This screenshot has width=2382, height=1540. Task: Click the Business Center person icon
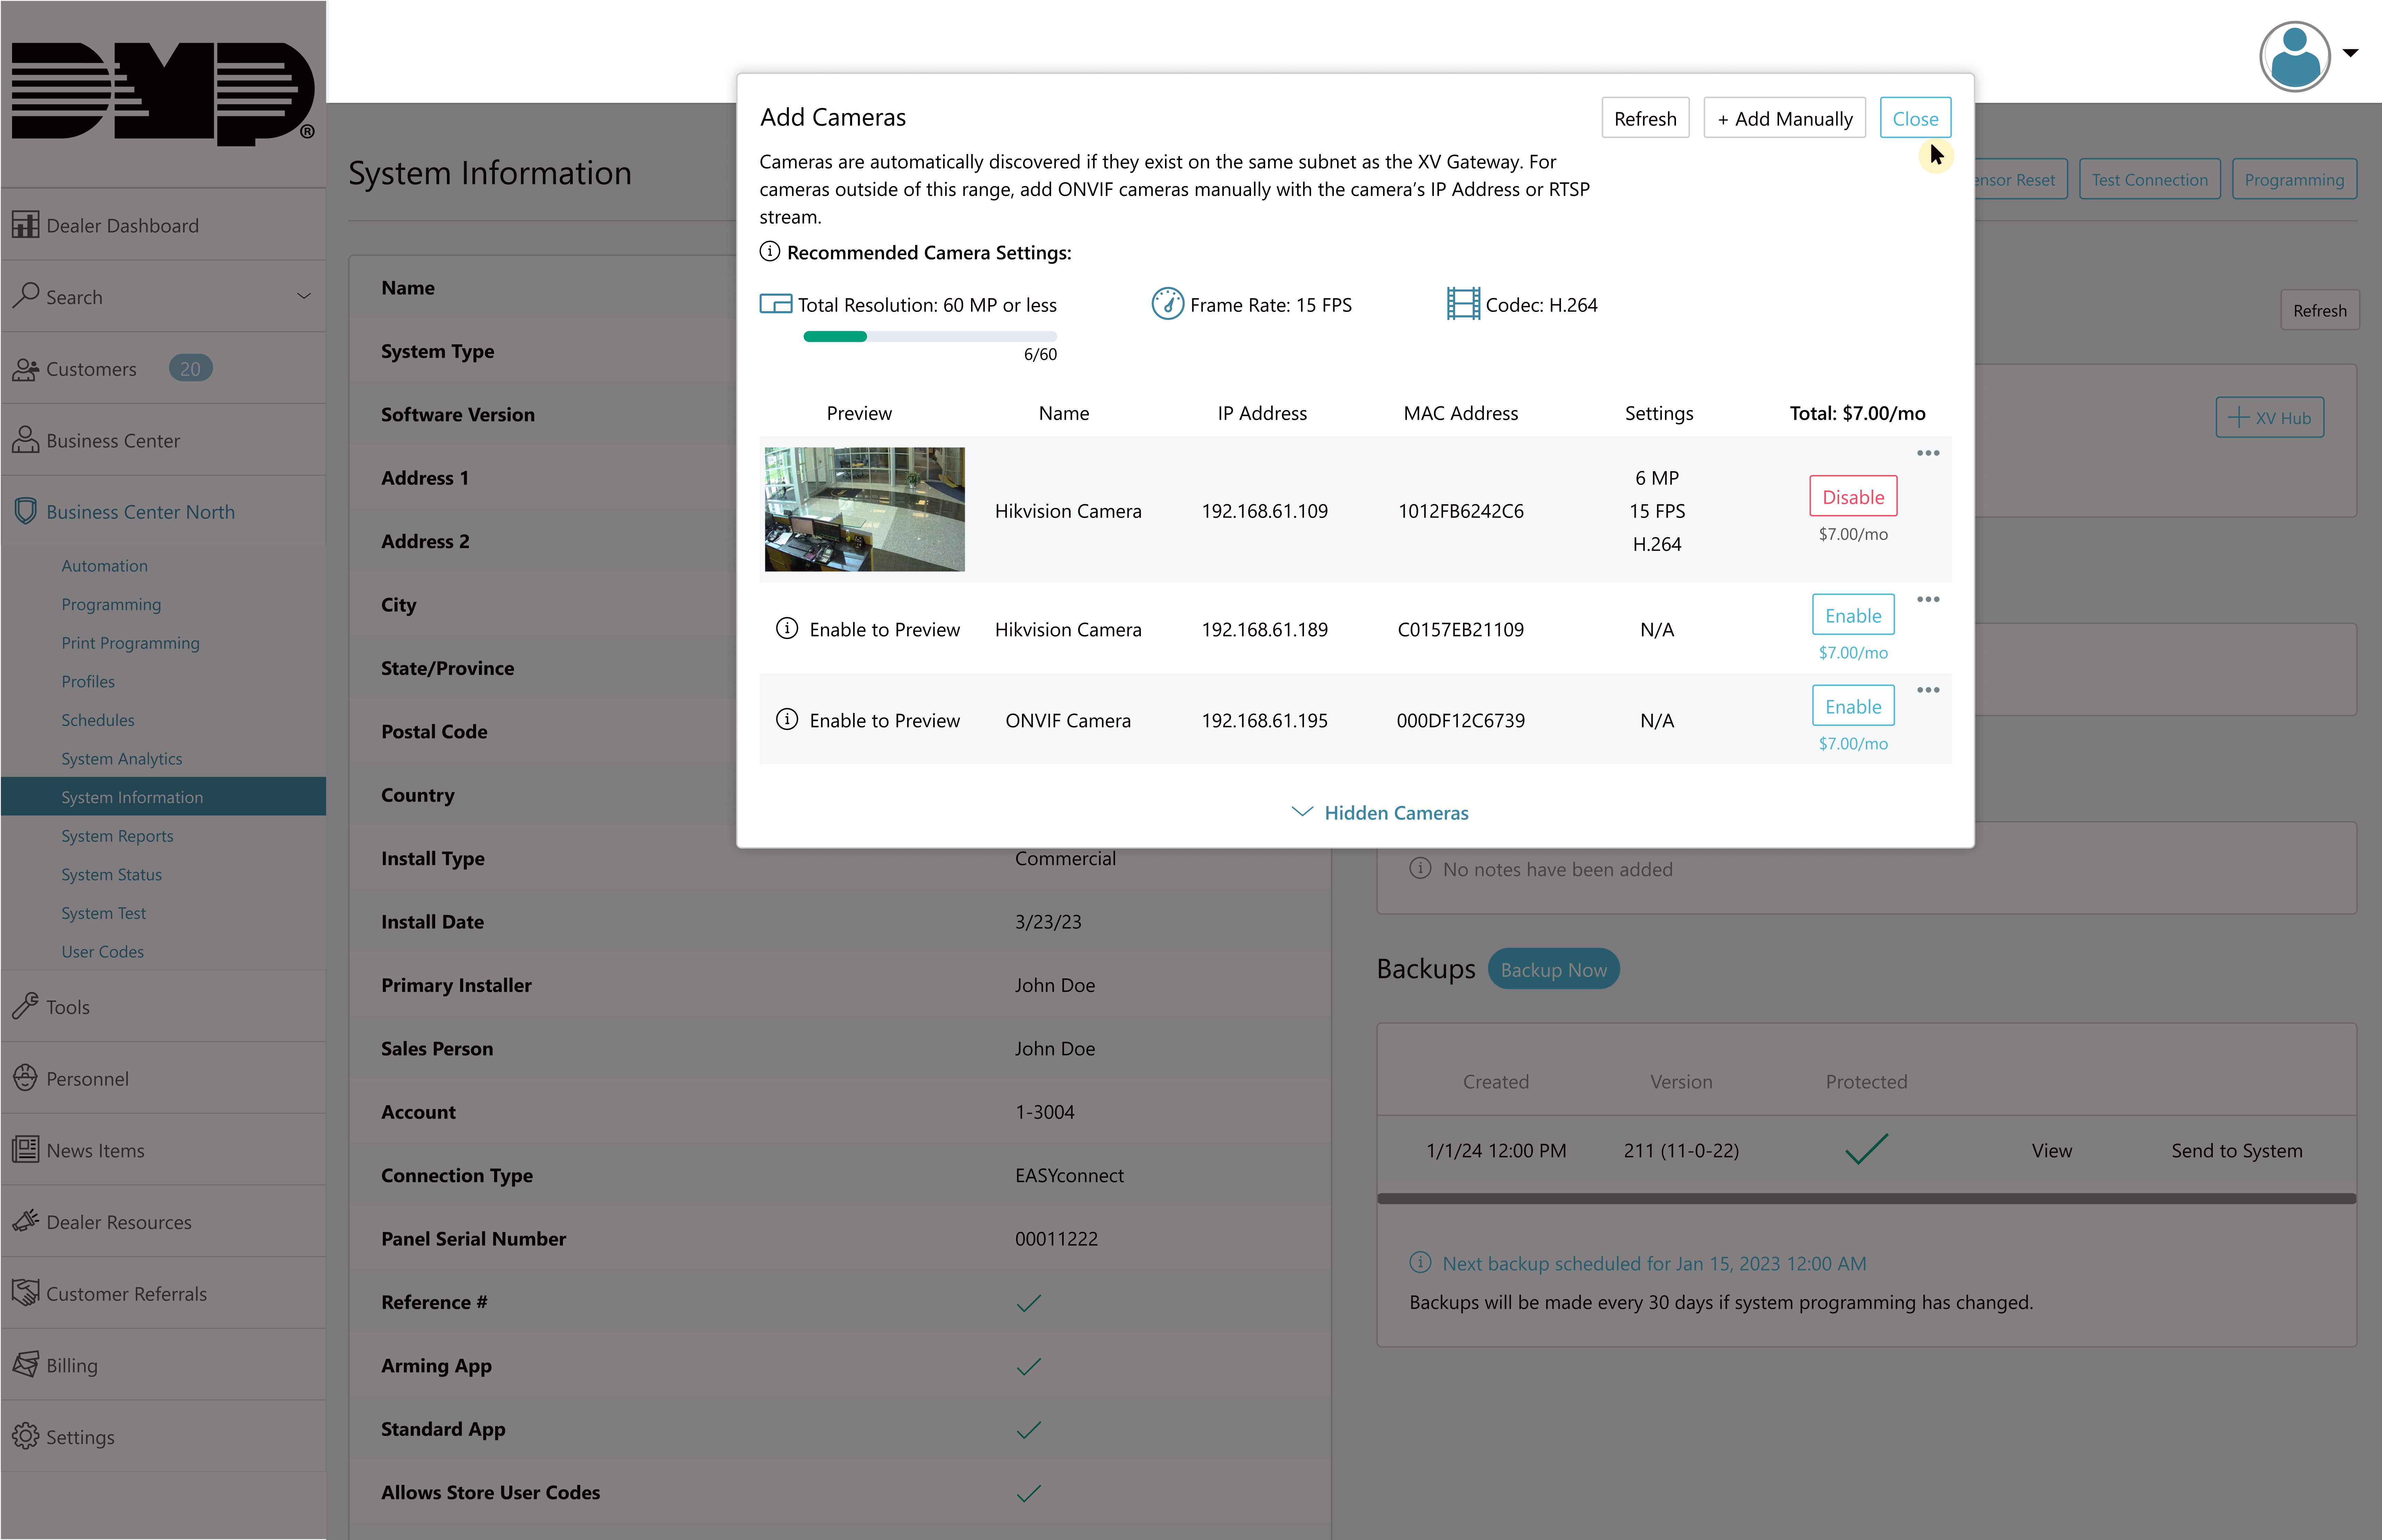pos(25,440)
